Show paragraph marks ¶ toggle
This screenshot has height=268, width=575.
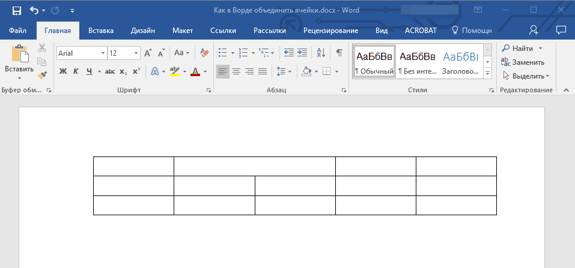tap(339, 53)
